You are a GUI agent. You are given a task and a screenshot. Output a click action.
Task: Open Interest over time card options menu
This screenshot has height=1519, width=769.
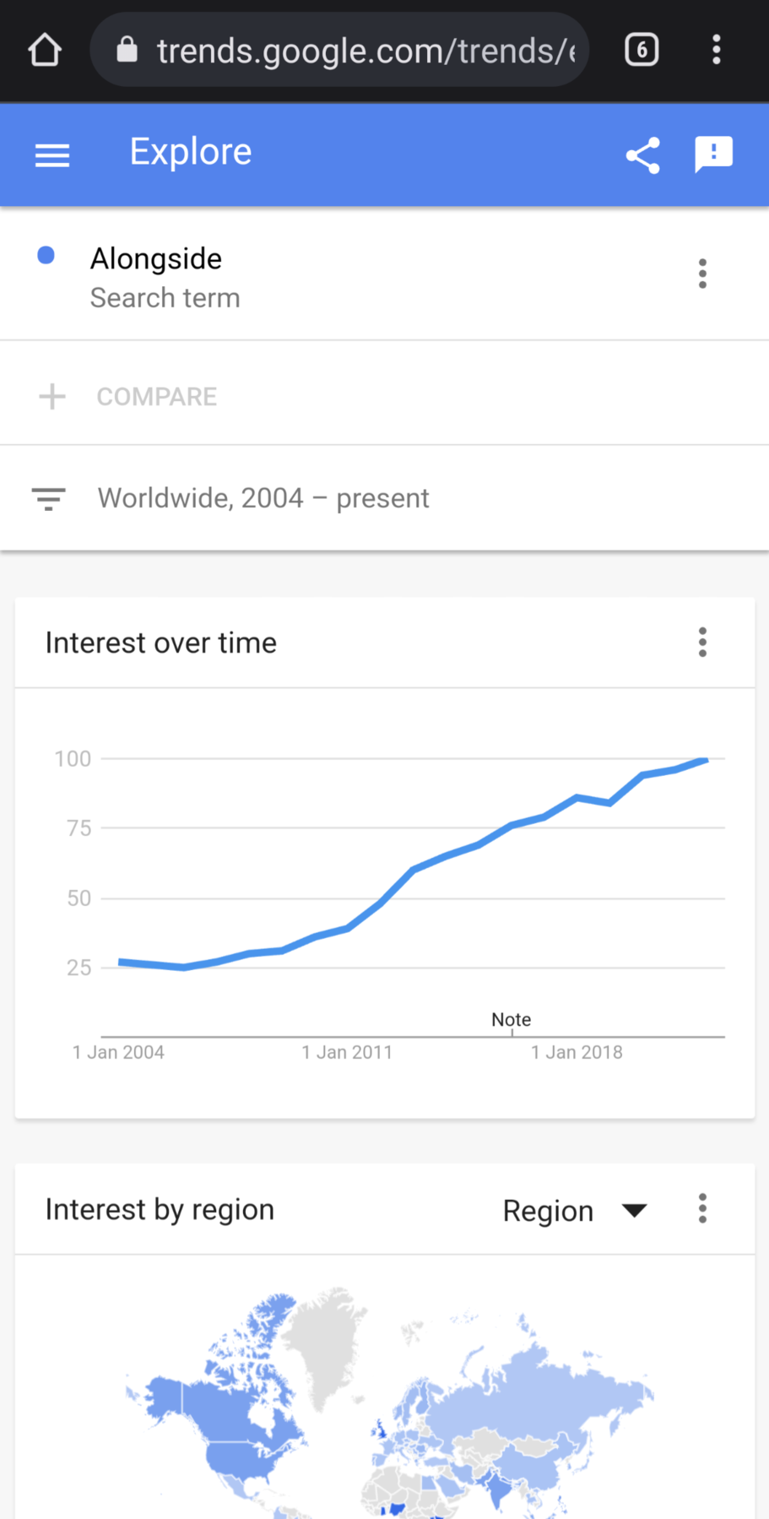702,643
